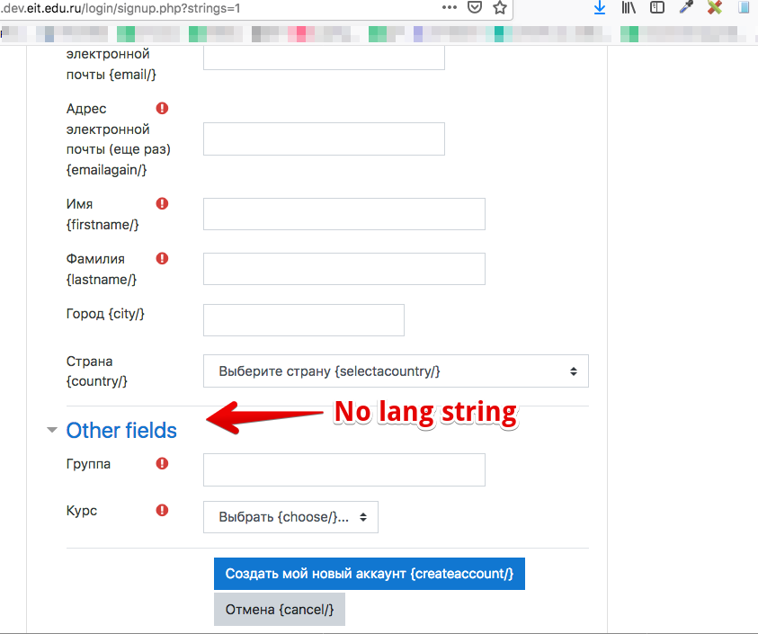The height and width of the screenshot is (634, 758).
Task: Click the Группа input field
Action: click(x=344, y=469)
